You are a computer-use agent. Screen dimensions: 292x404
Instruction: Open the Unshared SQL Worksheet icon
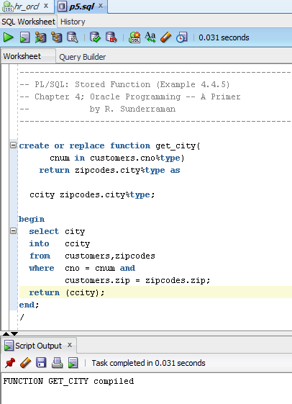pyautogui.click(x=134, y=37)
